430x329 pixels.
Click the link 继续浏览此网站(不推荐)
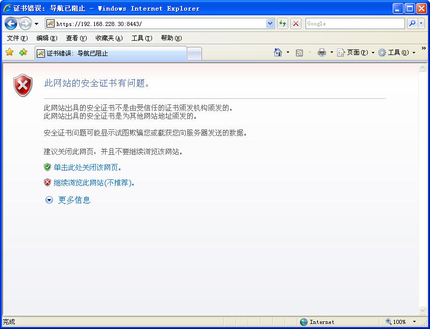(94, 182)
